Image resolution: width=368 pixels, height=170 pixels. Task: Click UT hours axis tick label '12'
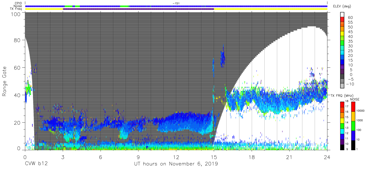click(176, 157)
